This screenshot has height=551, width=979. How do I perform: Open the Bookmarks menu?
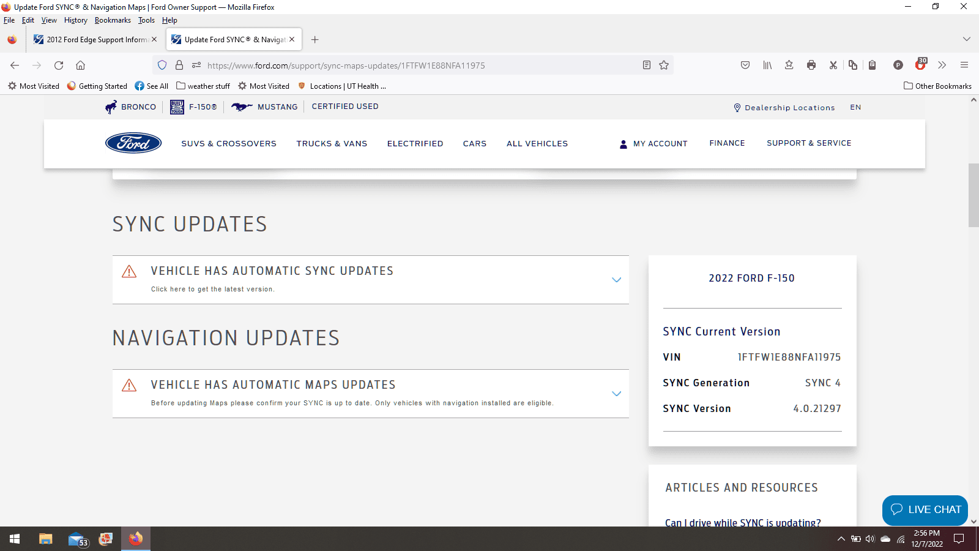(x=113, y=20)
